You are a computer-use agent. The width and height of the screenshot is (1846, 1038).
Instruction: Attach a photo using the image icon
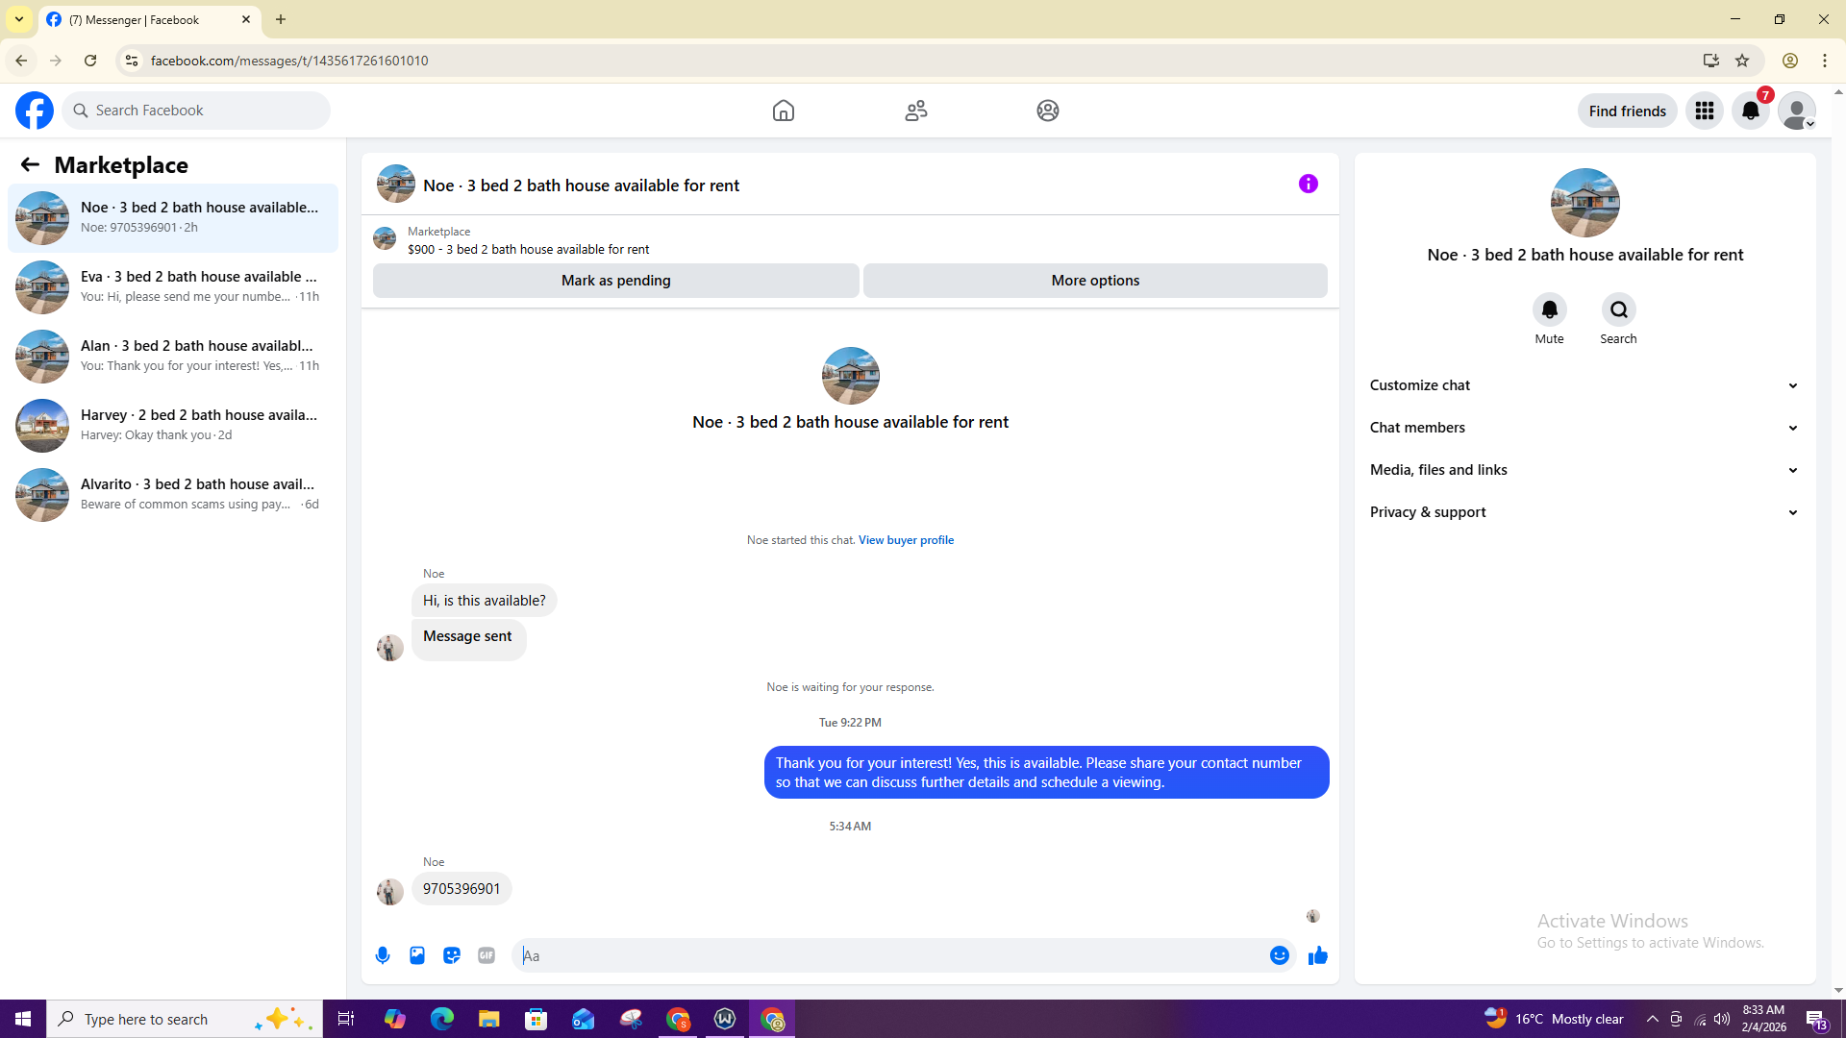[x=417, y=955]
